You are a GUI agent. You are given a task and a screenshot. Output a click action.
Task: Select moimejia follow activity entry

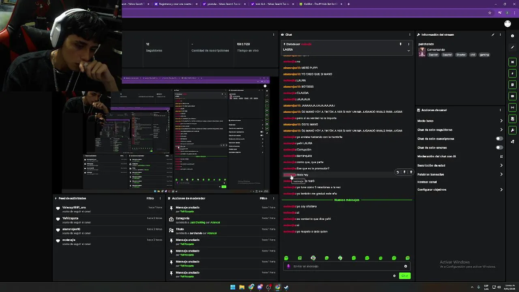coord(109,242)
